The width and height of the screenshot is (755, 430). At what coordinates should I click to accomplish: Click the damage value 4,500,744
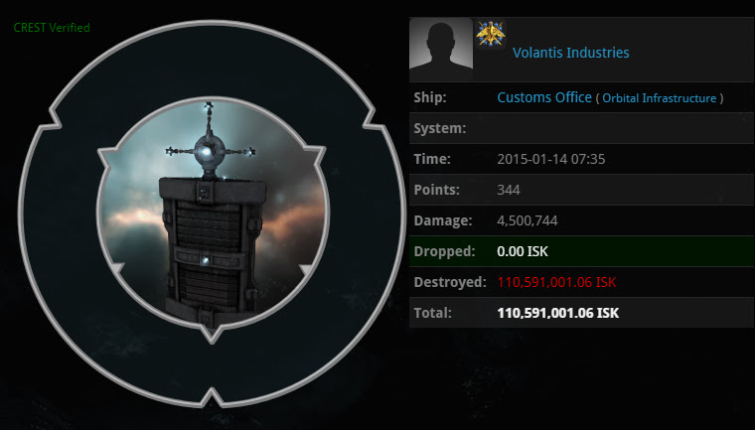click(528, 221)
